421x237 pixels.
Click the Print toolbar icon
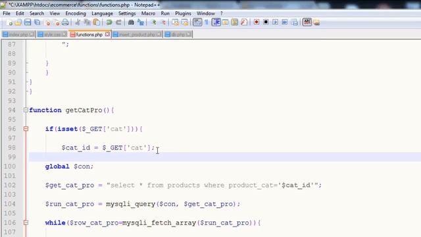[65, 22]
